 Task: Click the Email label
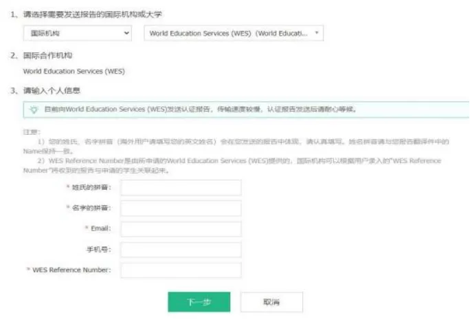click(x=101, y=228)
